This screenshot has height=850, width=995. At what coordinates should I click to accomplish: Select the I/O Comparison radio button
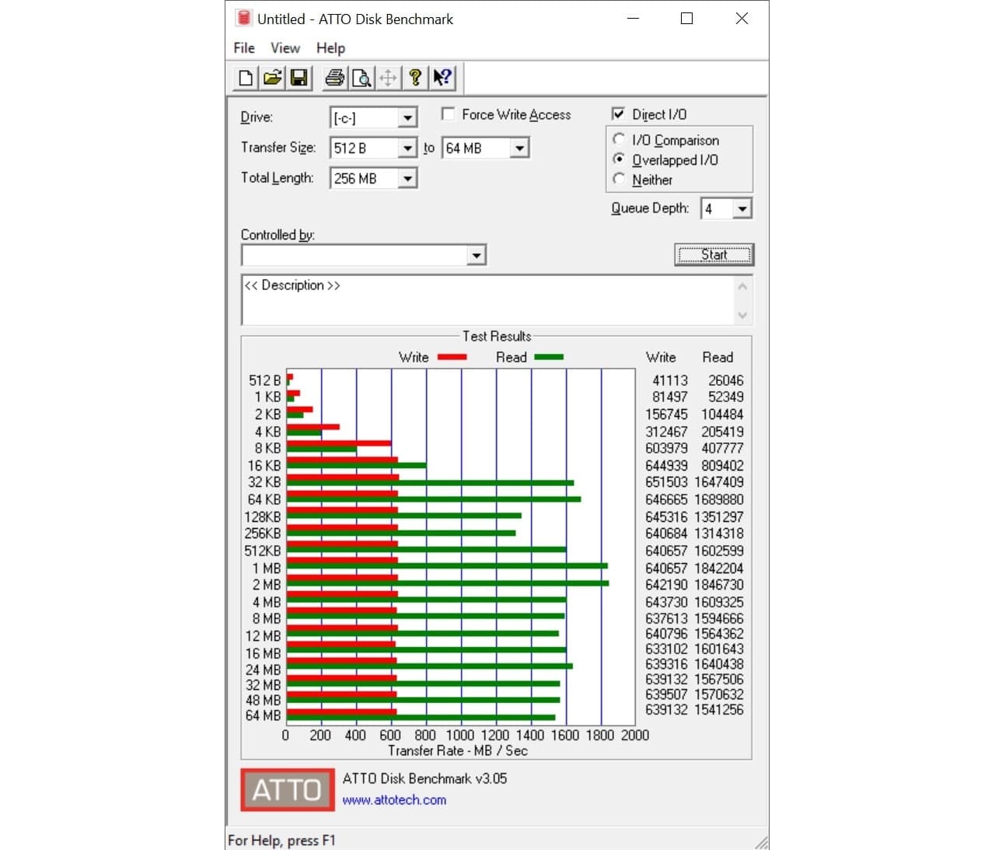coord(619,139)
